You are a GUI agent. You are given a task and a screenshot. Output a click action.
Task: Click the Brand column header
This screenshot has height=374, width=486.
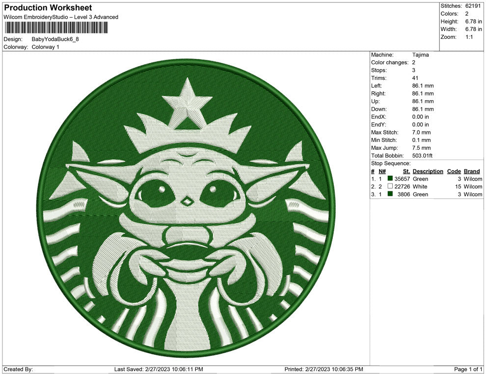pyautogui.click(x=472, y=171)
